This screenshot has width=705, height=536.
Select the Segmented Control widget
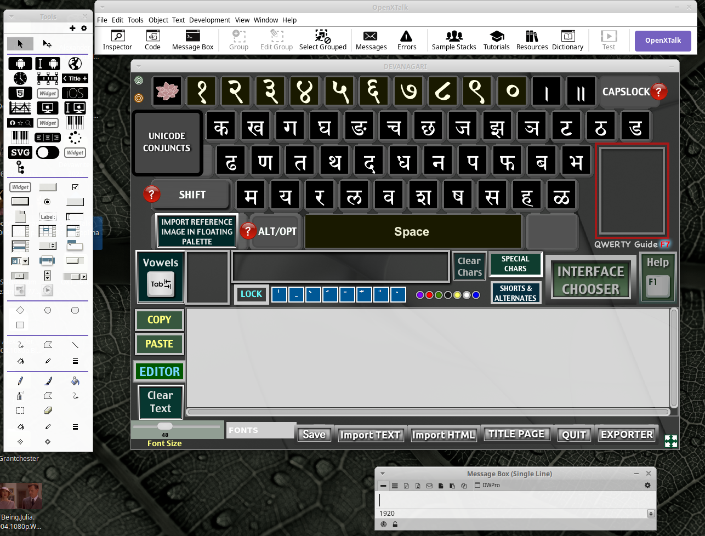point(48,138)
